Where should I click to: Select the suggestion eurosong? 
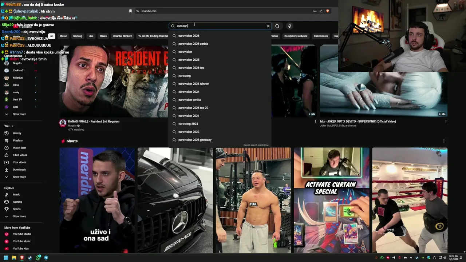coord(220,76)
